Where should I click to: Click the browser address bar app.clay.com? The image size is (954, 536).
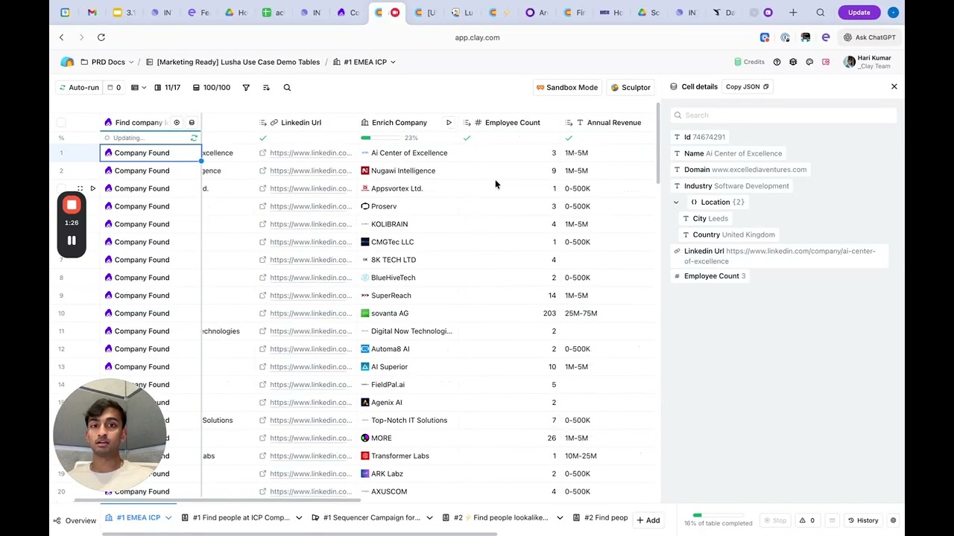pyautogui.click(x=477, y=37)
